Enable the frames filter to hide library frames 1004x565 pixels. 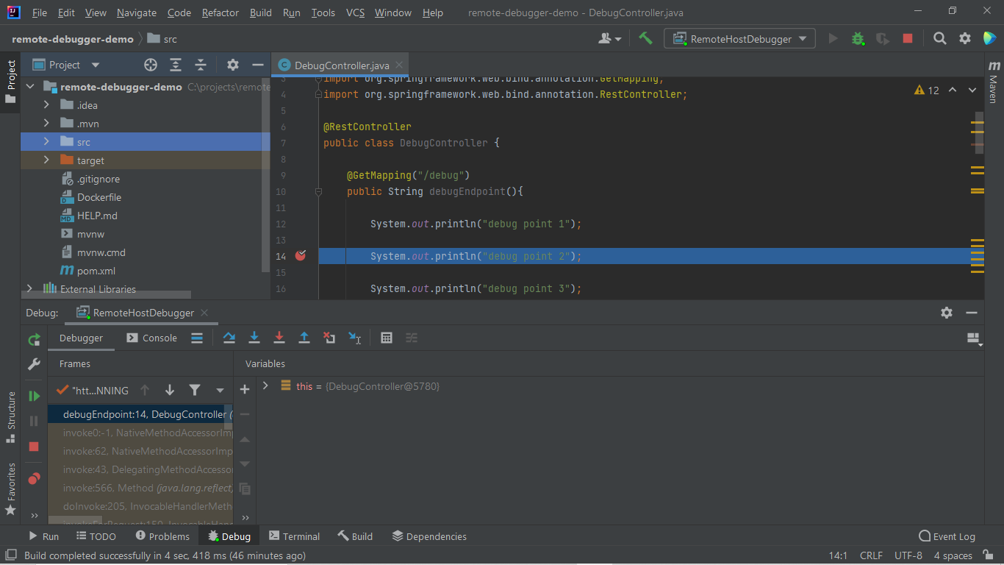click(195, 390)
